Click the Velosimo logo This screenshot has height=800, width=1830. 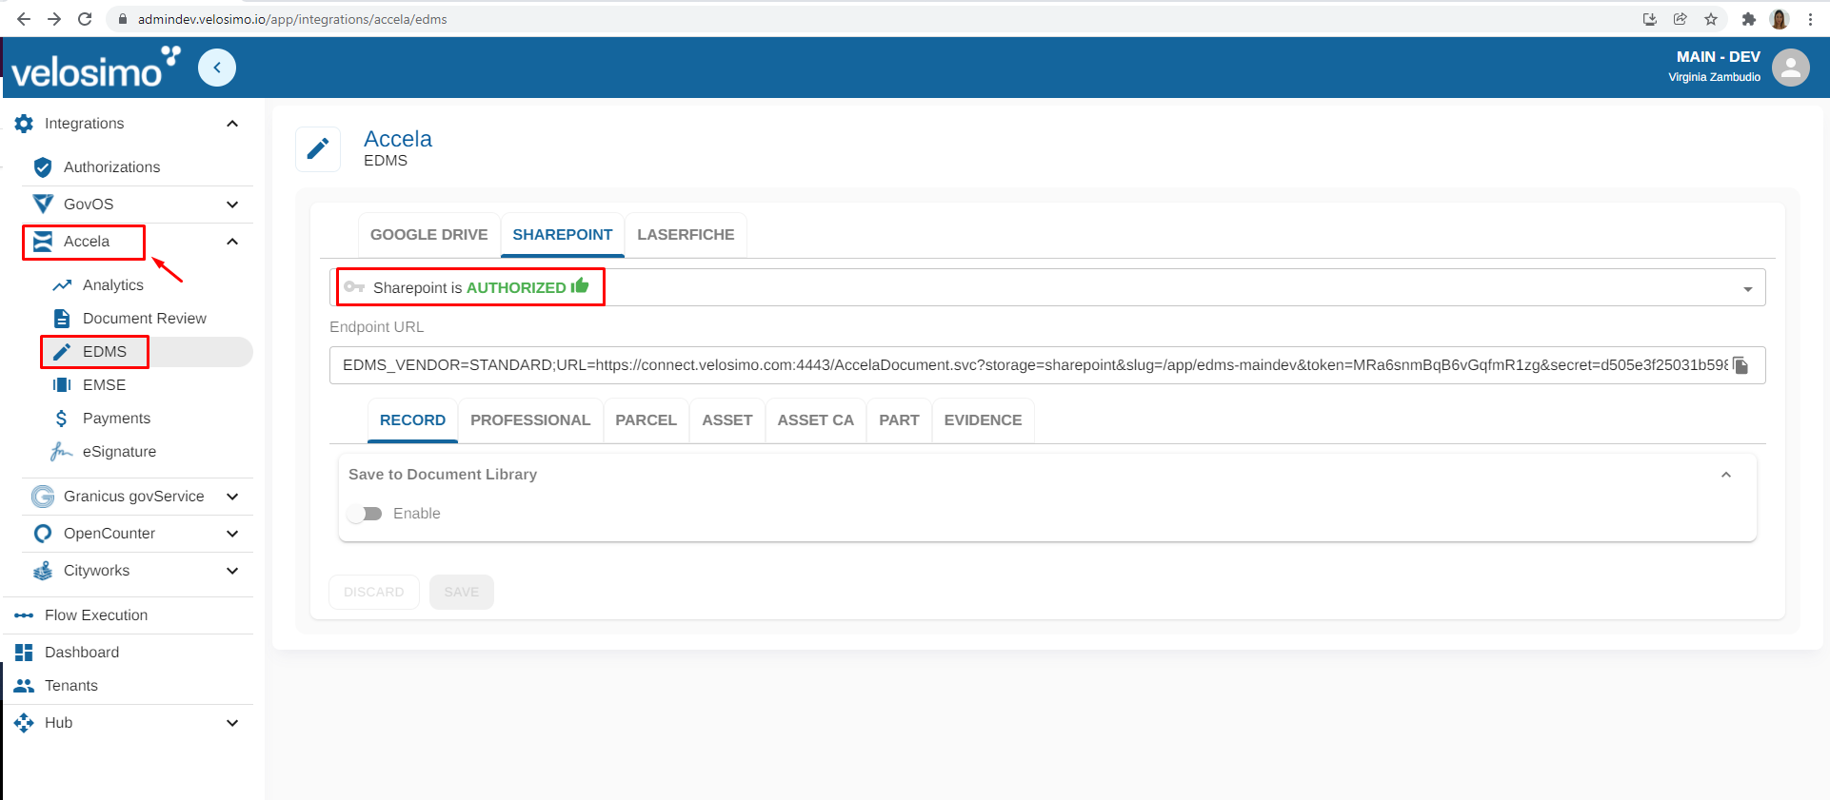(95, 68)
